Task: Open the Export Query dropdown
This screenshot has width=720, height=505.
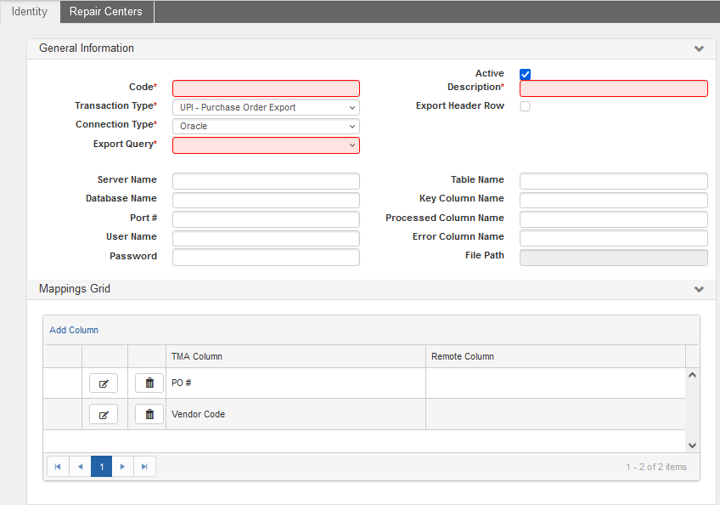Action: point(266,145)
